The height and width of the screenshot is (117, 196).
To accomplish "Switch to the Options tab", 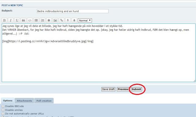I will click(x=8, y=101).
